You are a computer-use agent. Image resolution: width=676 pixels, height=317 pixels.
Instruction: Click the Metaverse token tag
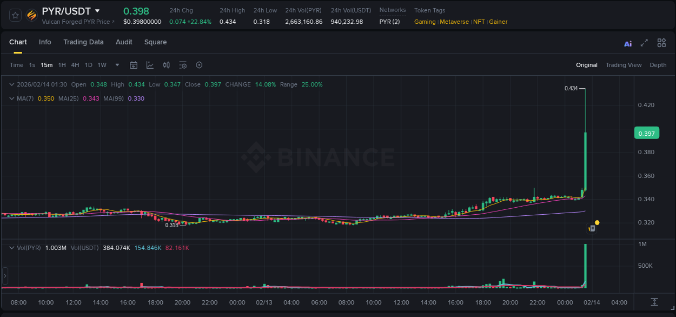[x=454, y=22]
